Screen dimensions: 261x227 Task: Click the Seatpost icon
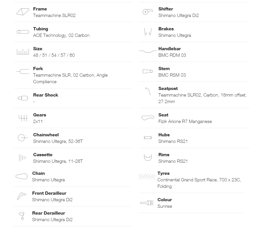click(148, 91)
